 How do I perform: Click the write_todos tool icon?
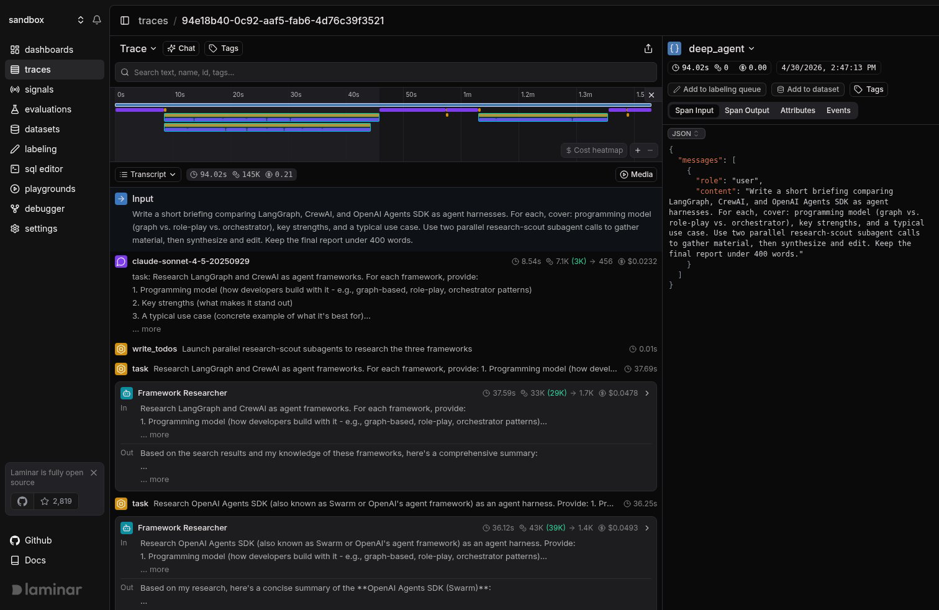121,349
